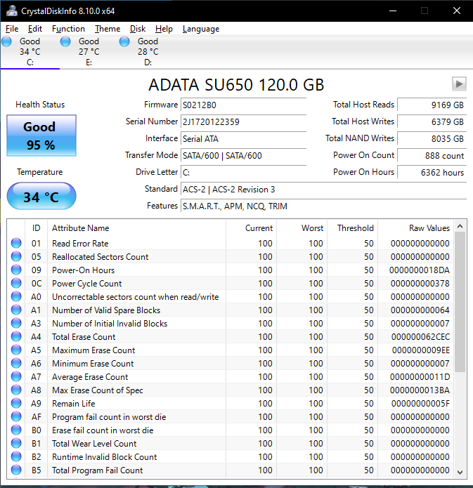The height and width of the screenshot is (488, 473).
Task: Open the File menu
Action: pyautogui.click(x=12, y=29)
